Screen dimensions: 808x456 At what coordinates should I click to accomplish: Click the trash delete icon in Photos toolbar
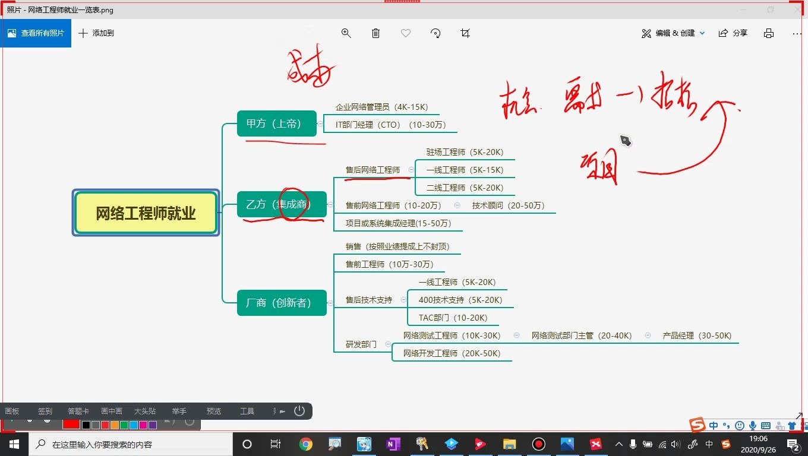(376, 33)
